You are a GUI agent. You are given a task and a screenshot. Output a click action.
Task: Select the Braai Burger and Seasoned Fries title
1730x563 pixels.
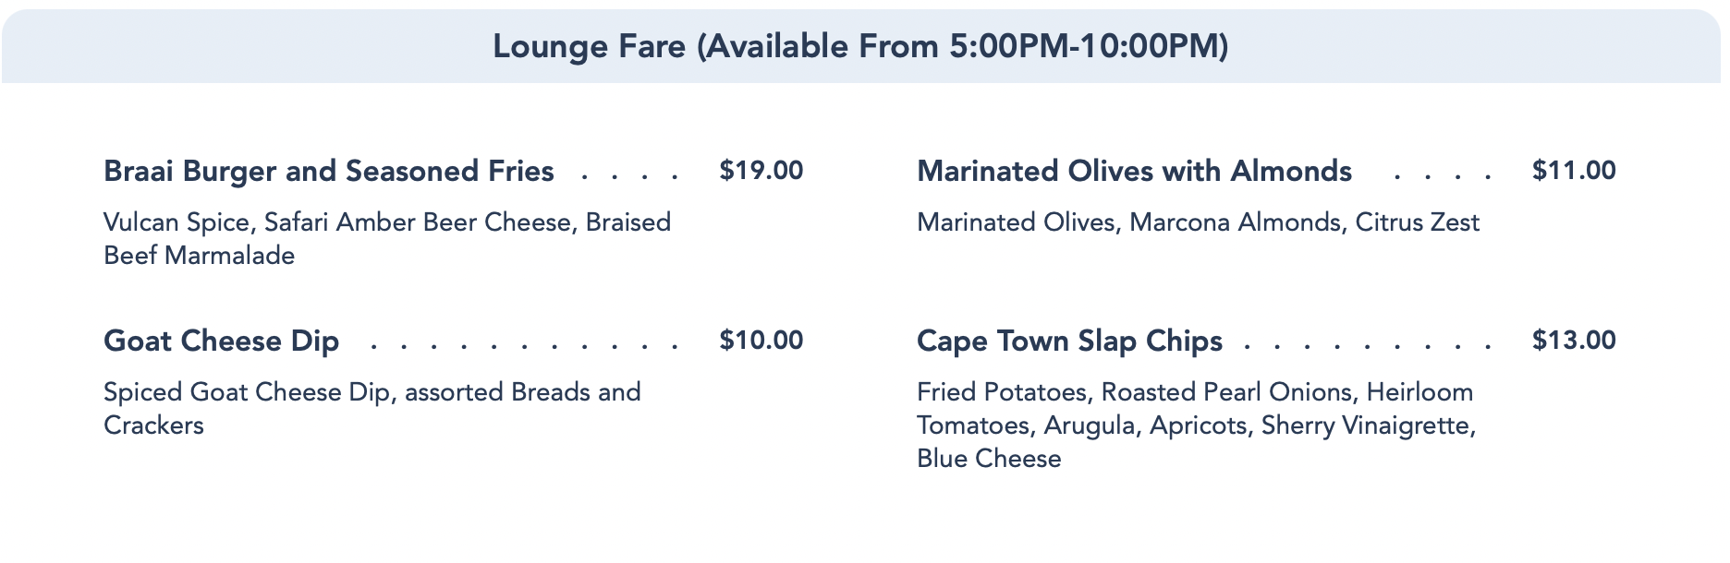(328, 171)
